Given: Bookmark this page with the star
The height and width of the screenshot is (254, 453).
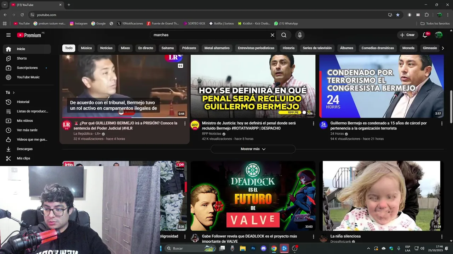Looking at the screenshot, I should (398, 15).
